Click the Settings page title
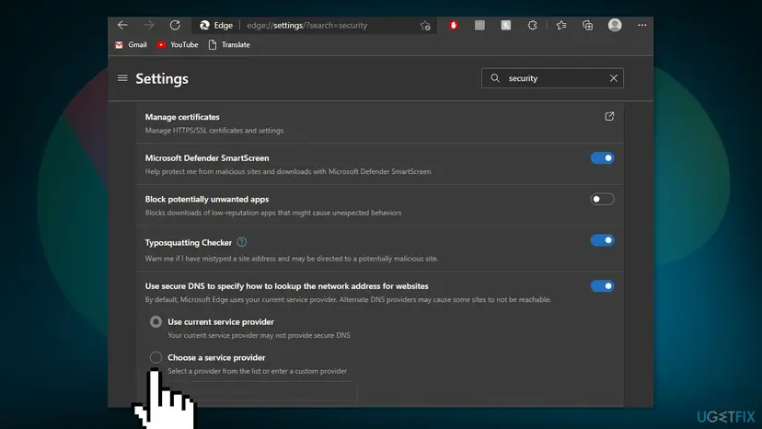762x429 pixels. click(x=162, y=79)
